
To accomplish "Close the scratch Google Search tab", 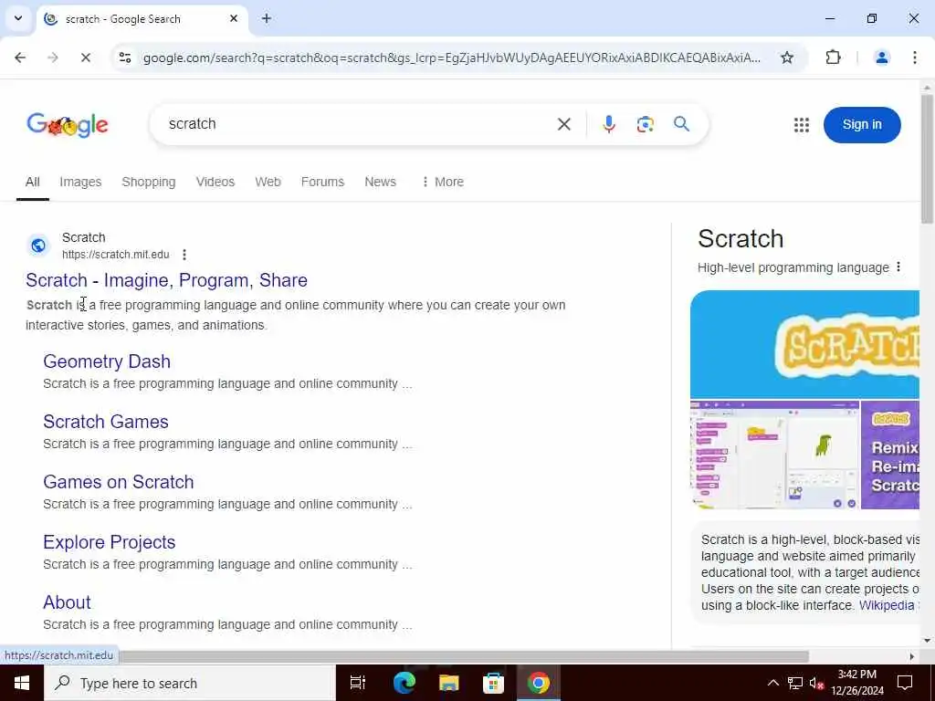I will click(x=234, y=18).
